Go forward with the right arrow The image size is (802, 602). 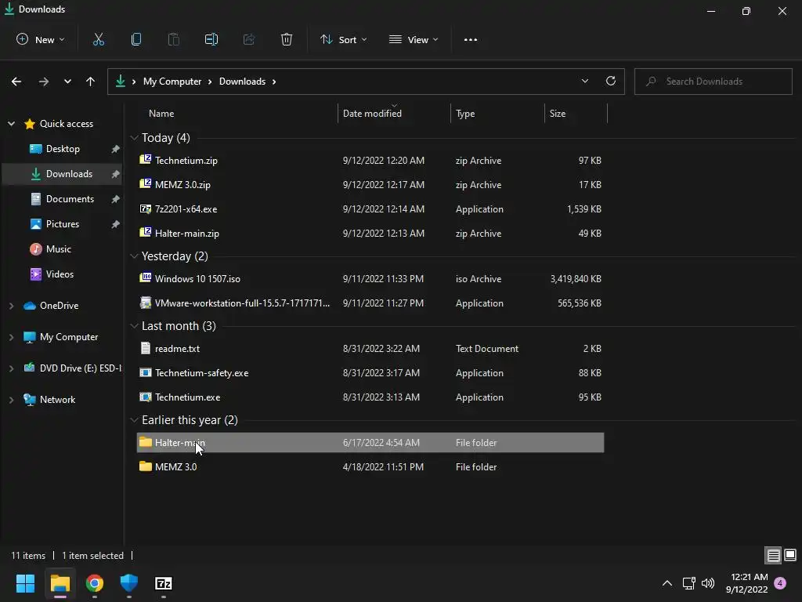(44, 82)
